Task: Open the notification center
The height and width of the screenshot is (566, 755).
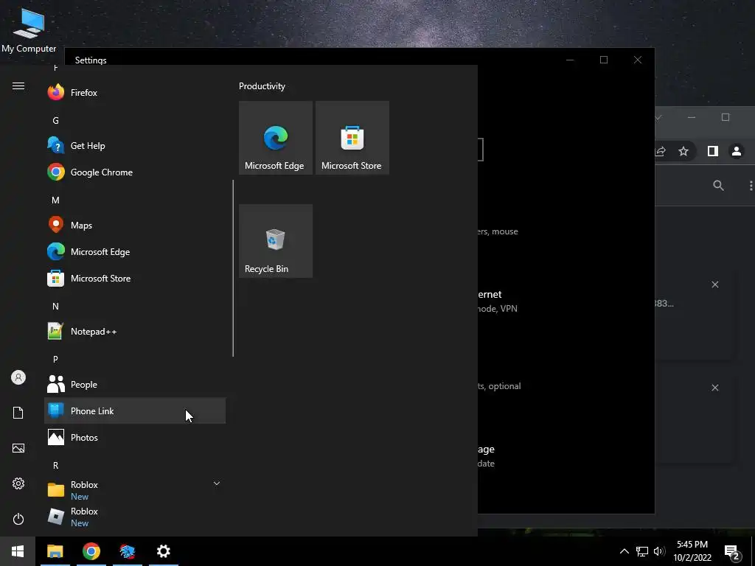Action: pyautogui.click(x=732, y=552)
